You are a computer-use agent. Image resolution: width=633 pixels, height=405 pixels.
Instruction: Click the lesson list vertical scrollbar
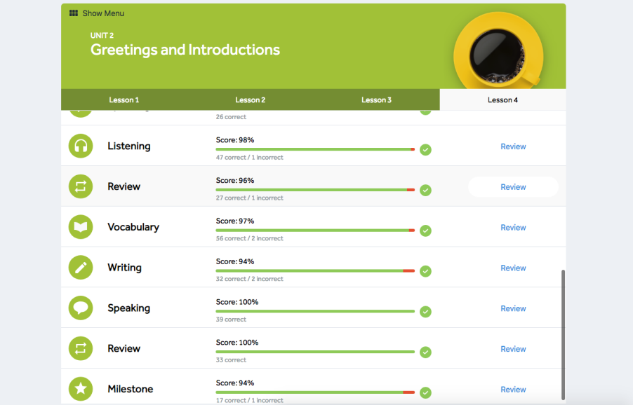(563, 334)
